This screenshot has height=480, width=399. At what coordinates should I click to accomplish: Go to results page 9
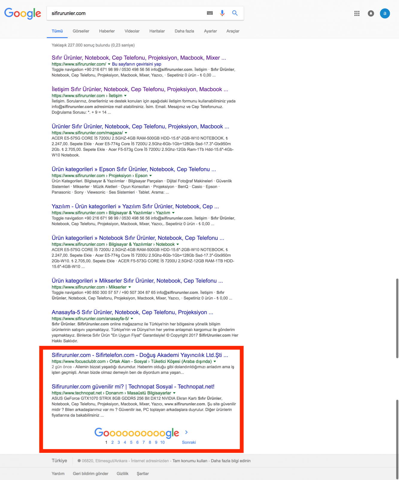point(156,442)
